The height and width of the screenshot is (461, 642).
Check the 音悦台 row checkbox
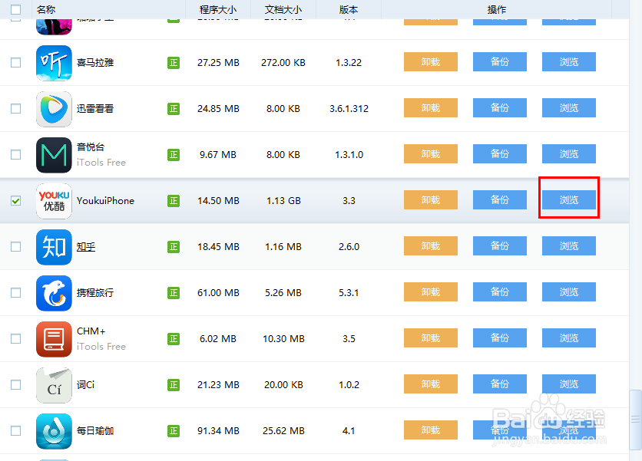(15, 155)
